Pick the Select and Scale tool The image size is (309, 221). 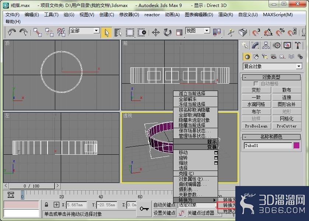tap(179, 32)
